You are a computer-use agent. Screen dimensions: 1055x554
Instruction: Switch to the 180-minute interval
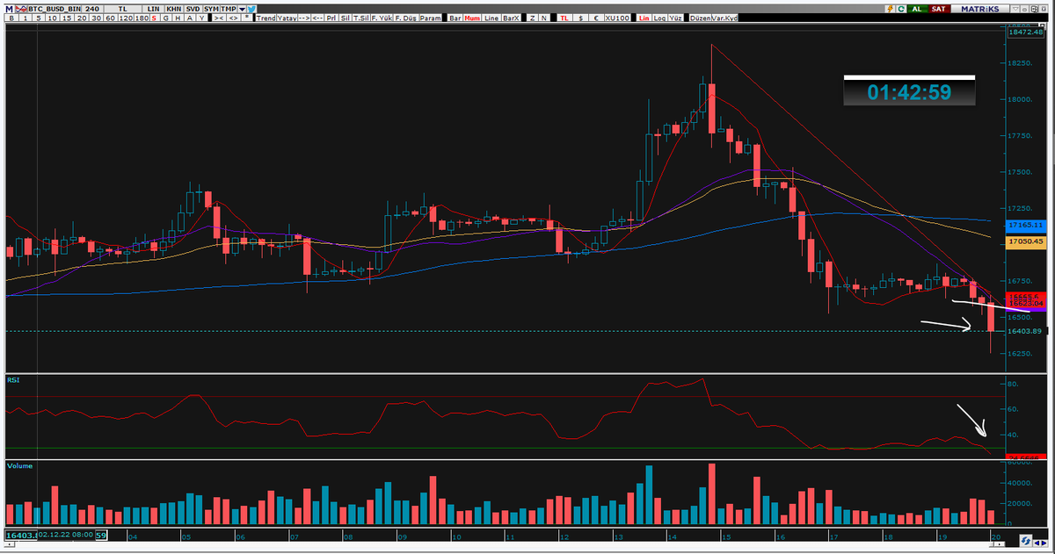pos(142,18)
